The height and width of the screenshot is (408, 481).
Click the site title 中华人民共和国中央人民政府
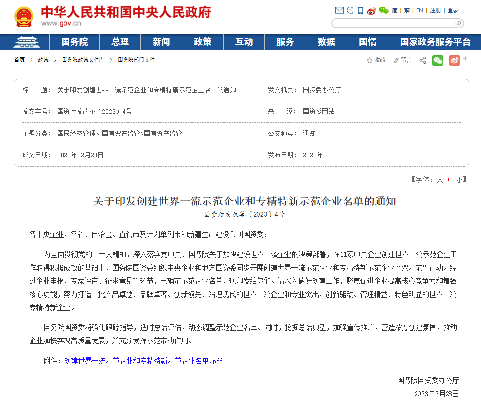[126, 12]
